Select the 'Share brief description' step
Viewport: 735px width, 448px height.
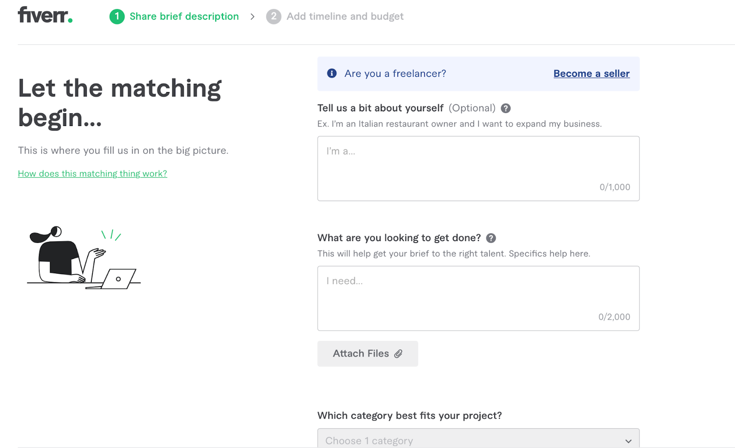(x=184, y=17)
